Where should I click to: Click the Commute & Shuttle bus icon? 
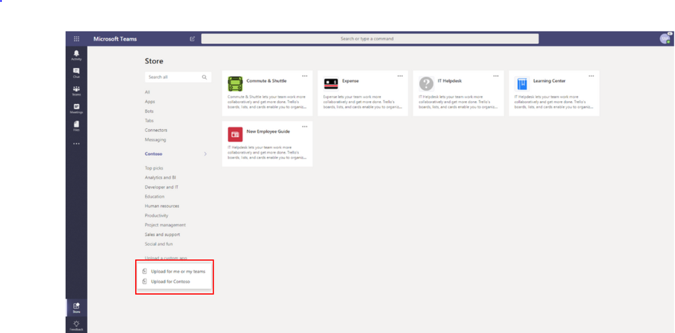(x=235, y=84)
